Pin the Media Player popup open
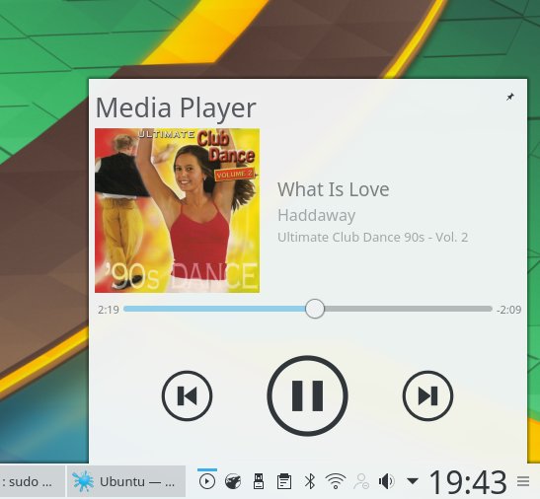 [x=510, y=97]
